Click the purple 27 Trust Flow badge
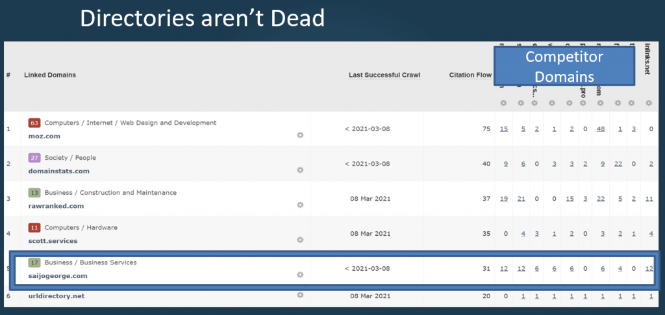This screenshot has height=315, width=665. [34, 158]
